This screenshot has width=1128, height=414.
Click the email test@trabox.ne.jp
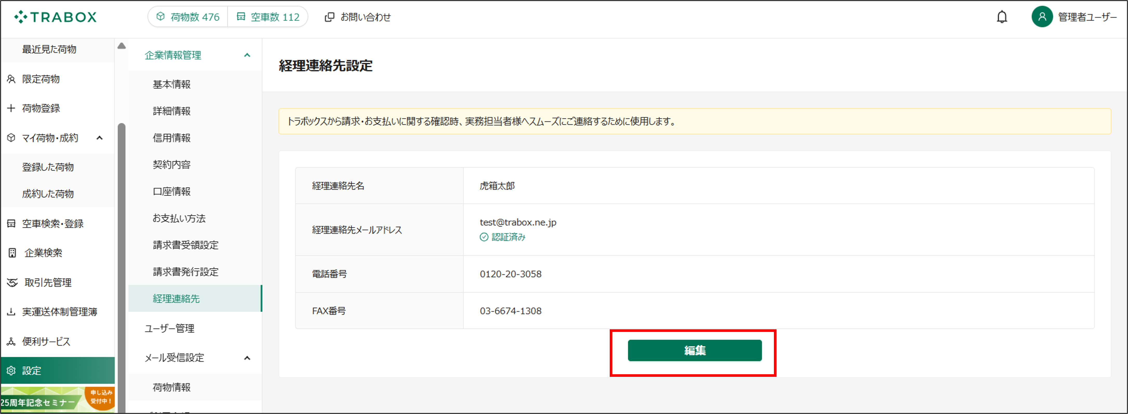pos(517,222)
